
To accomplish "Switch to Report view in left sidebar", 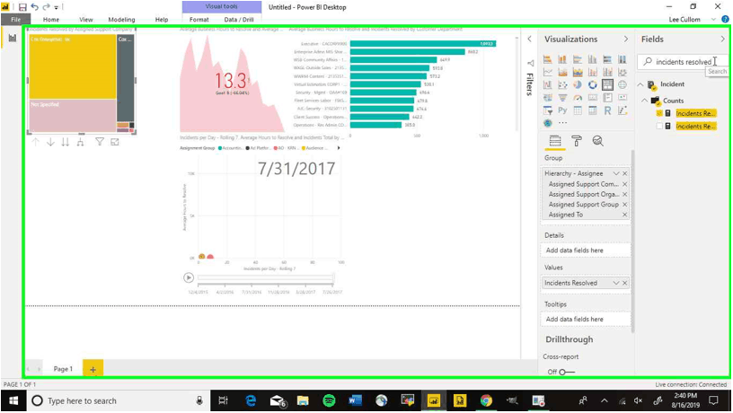I will click(x=13, y=38).
